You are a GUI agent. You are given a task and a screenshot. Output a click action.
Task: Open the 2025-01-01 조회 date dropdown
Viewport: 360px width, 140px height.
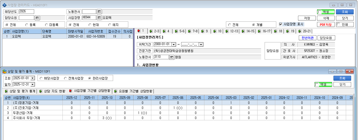pos(33,78)
